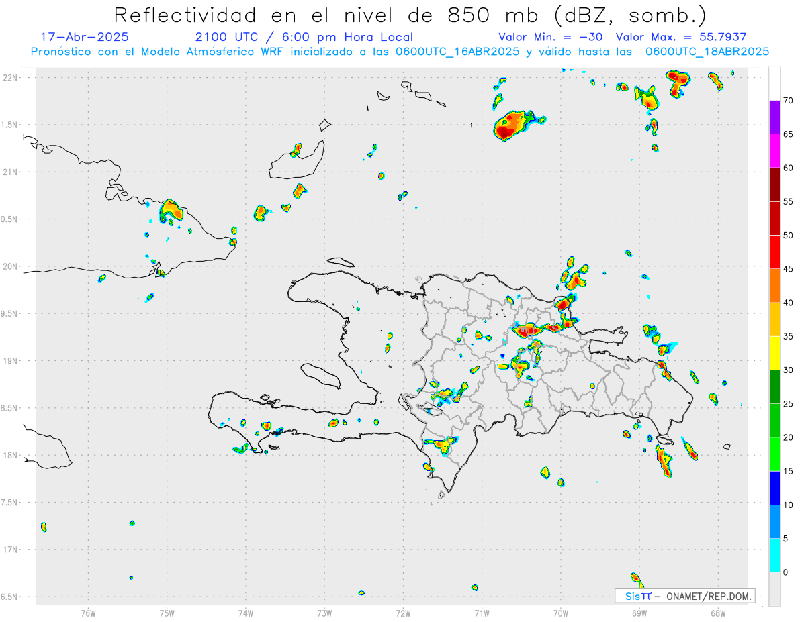Click the '30' value on the color scale
806x622 pixels.
(x=788, y=370)
